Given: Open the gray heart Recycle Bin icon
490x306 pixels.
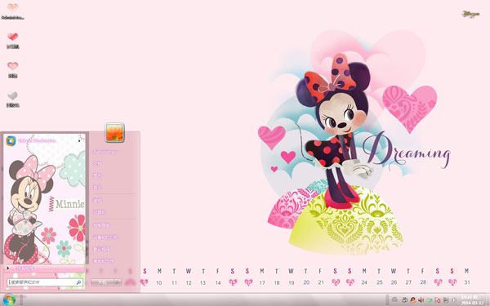Looking at the screenshot, I should point(12,100).
